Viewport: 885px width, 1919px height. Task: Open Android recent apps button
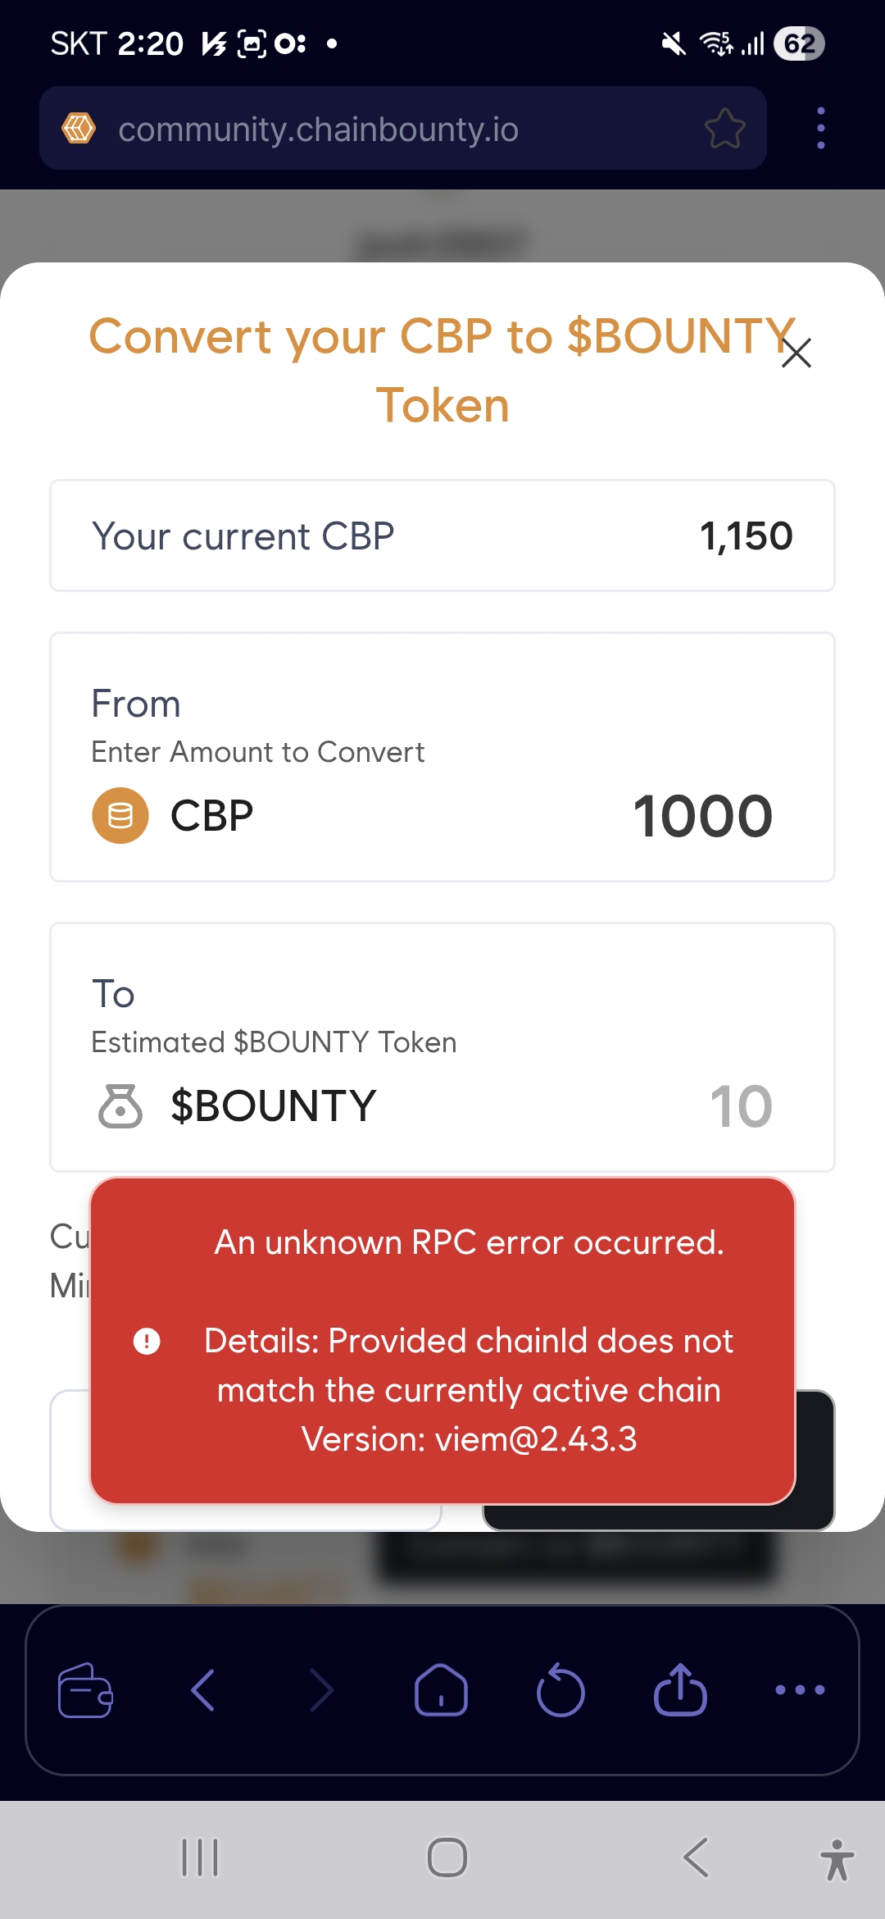[200, 1857]
